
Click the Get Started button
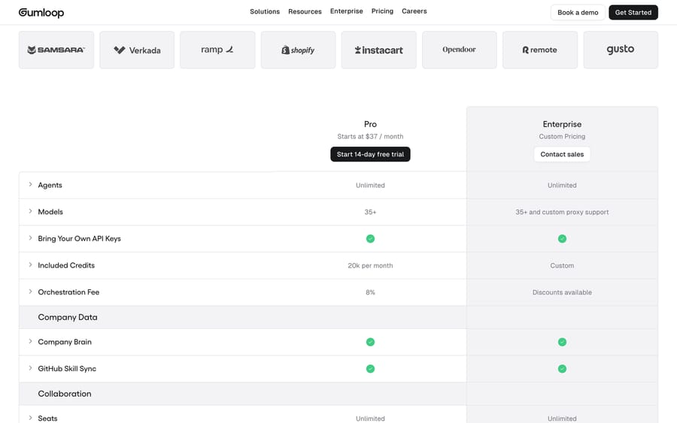tap(633, 13)
